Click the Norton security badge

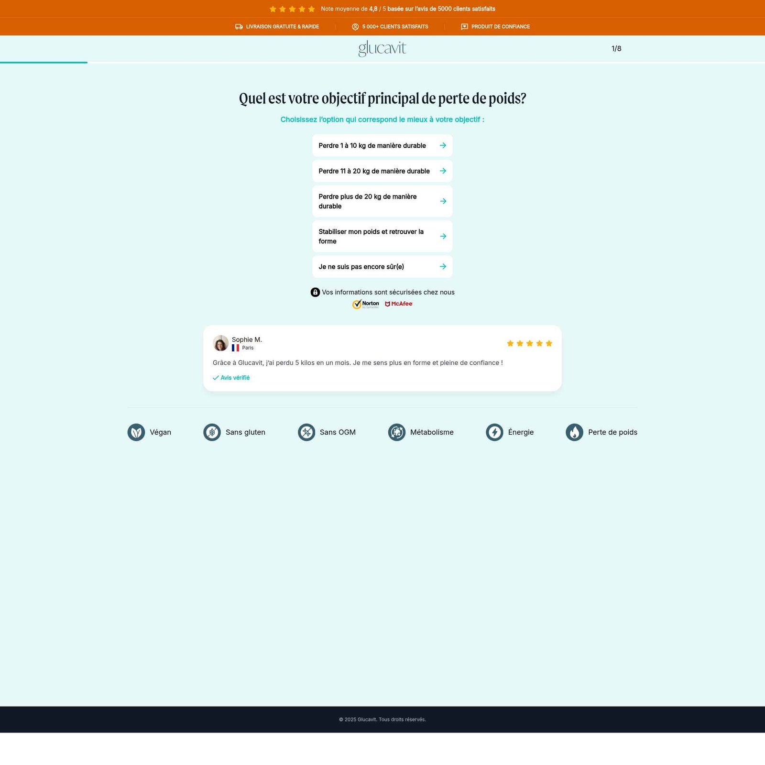pyautogui.click(x=366, y=304)
